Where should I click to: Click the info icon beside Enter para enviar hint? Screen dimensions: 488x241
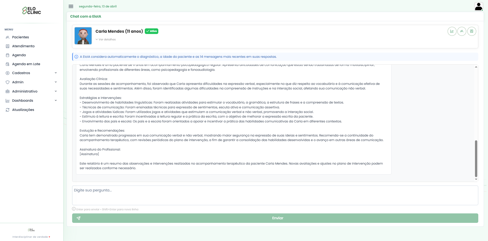[x=74, y=209]
